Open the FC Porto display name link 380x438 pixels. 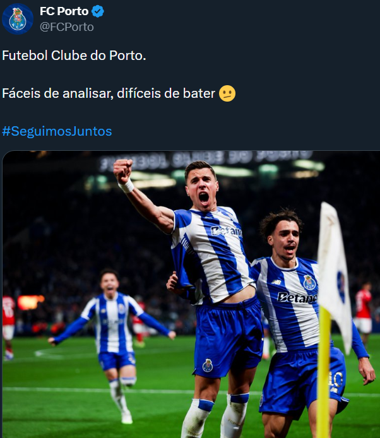click(x=64, y=11)
